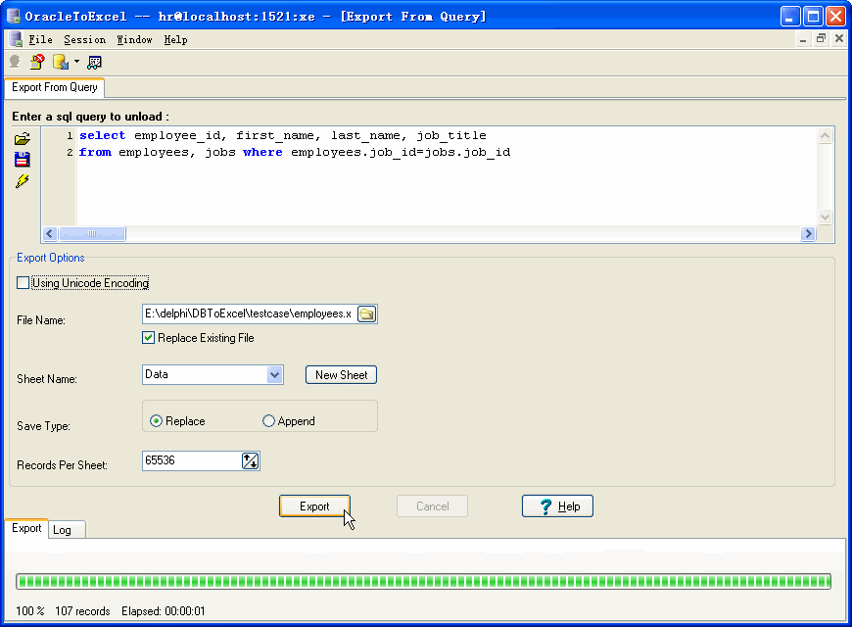
Task: Click the "where" keyword in line 2
Action: click(x=262, y=152)
